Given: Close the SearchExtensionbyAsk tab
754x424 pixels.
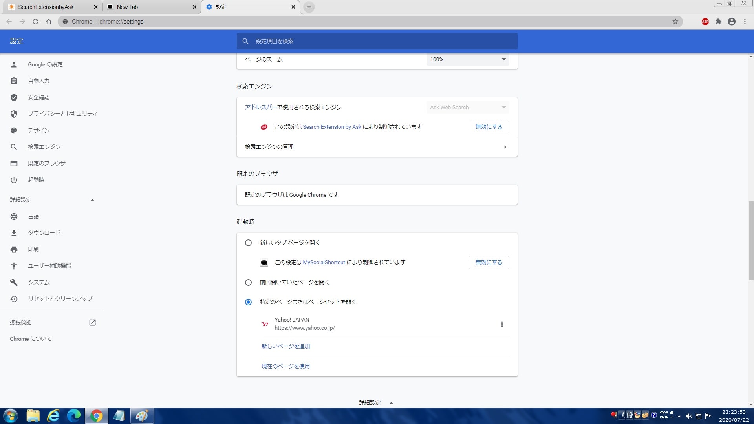Looking at the screenshot, I should 95,7.
